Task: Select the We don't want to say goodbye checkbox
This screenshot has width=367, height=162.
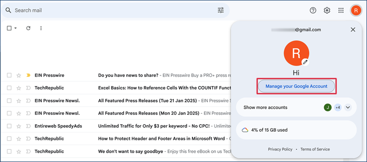Action: click(x=9, y=151)
